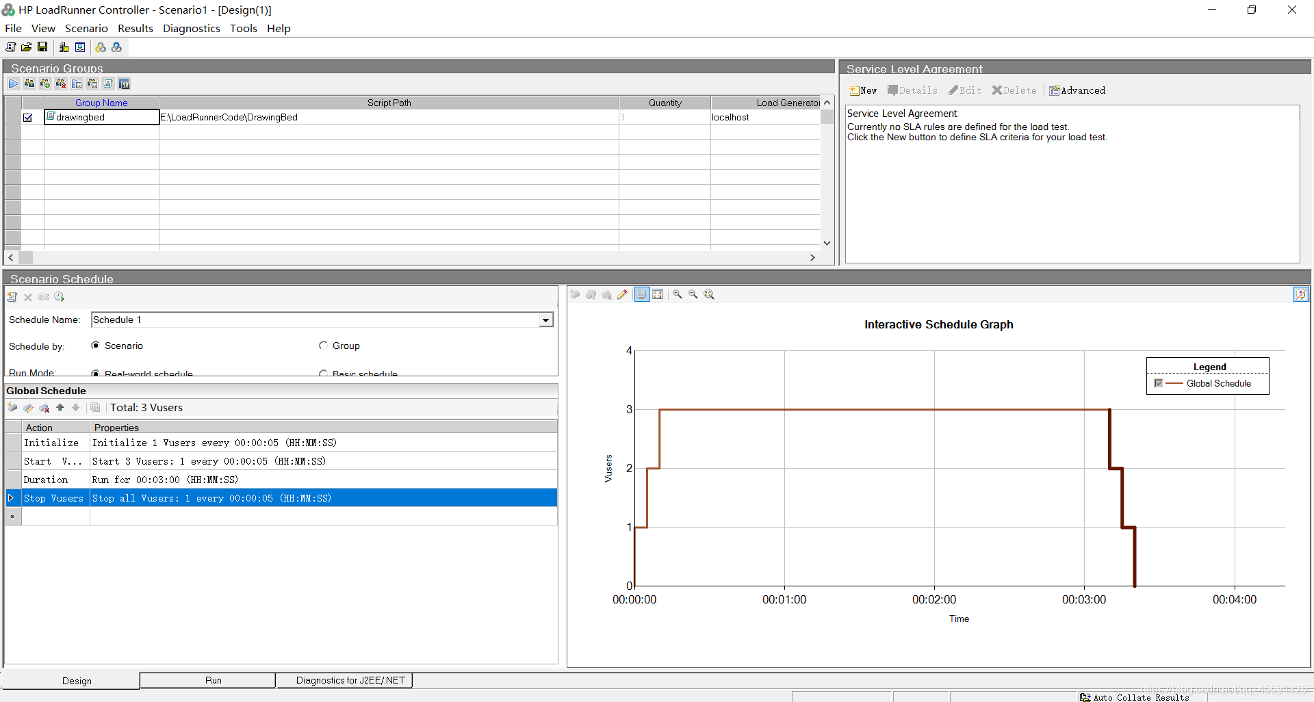1314x702 pixels.
Task: Click the Save Scenario floppy disk icon
Action: pos(42,47)
